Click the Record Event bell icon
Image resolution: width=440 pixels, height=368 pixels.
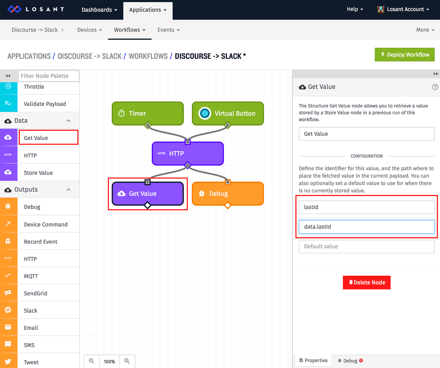coord(8,242)
